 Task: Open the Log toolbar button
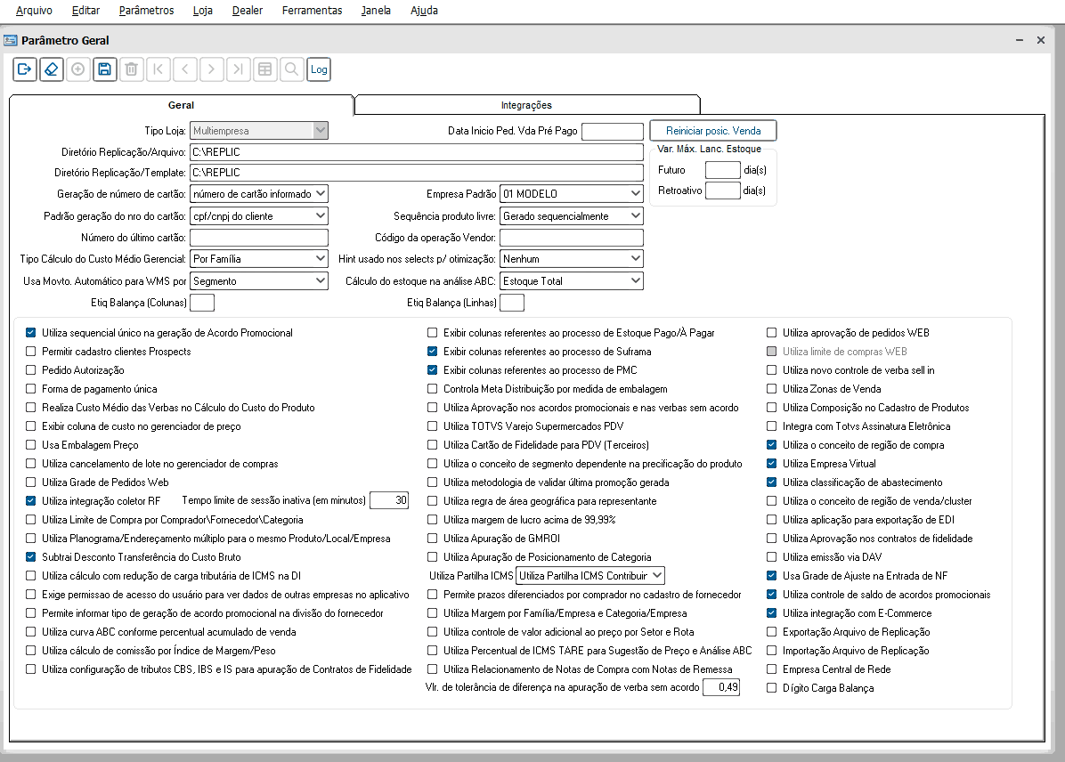319,69
